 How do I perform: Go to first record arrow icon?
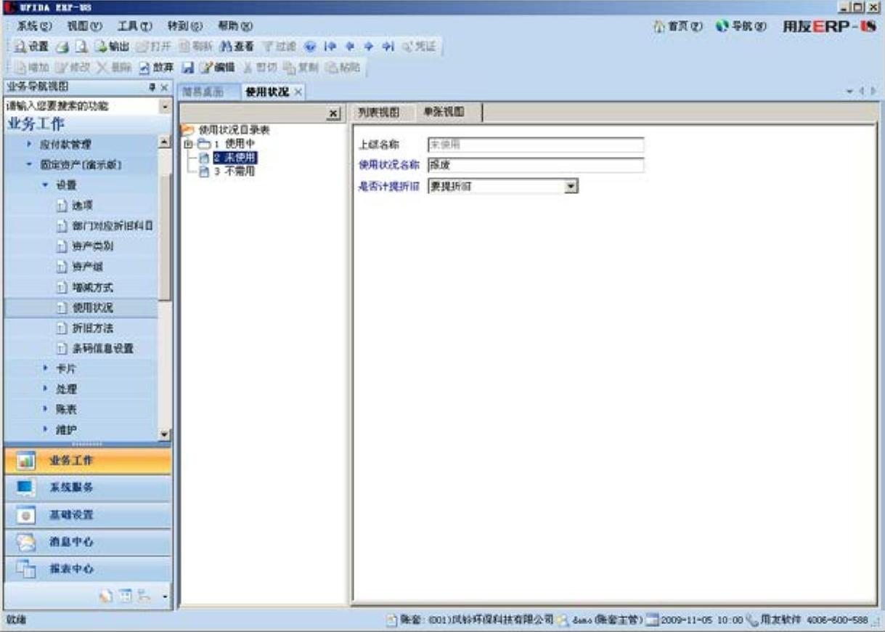click(330, 46)
